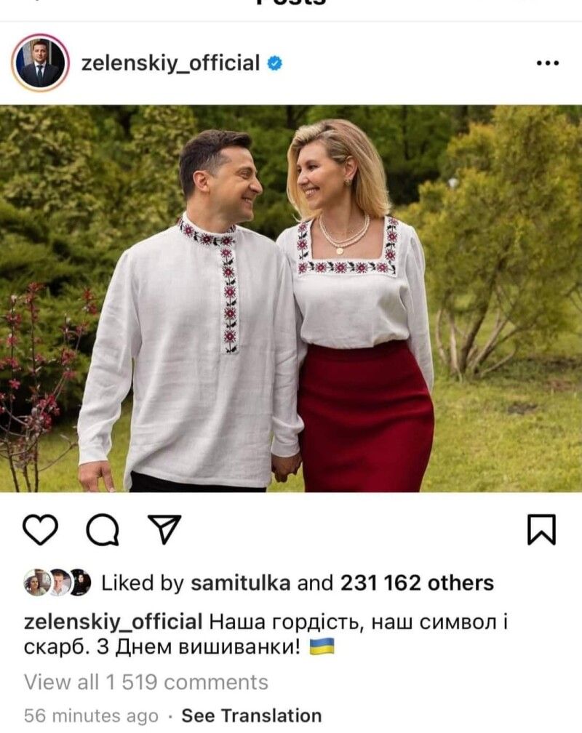Like the post with the heart icon
Screen dimensions: 582x733
click(x=40, y=529)
